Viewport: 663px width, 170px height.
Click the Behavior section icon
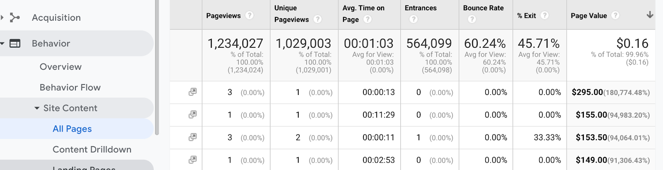point(15,43)
